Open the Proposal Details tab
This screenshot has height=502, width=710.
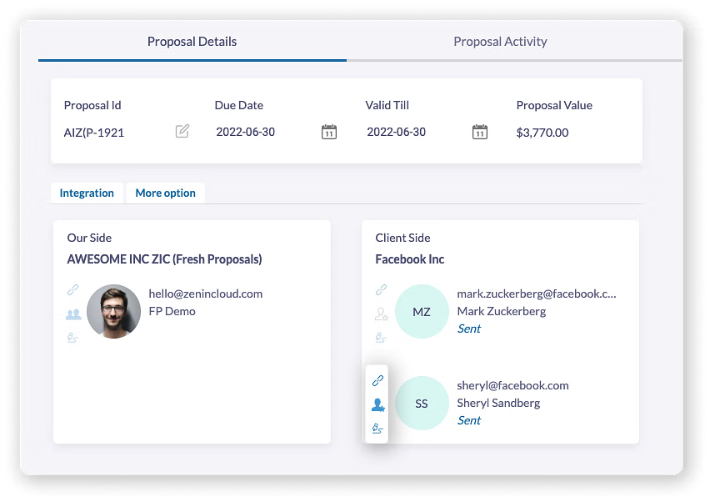coord(192,41)
